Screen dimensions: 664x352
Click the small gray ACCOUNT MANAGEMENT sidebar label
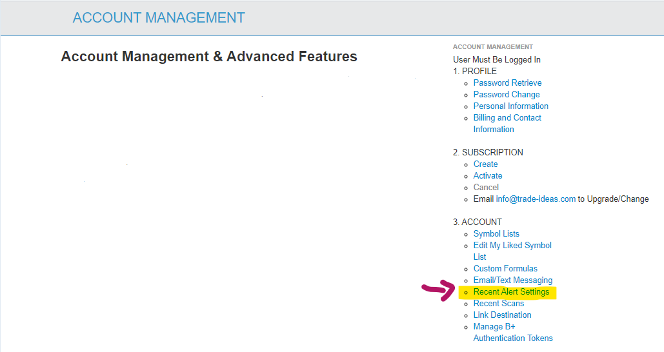pyautogui.click(x=493, y=47)
